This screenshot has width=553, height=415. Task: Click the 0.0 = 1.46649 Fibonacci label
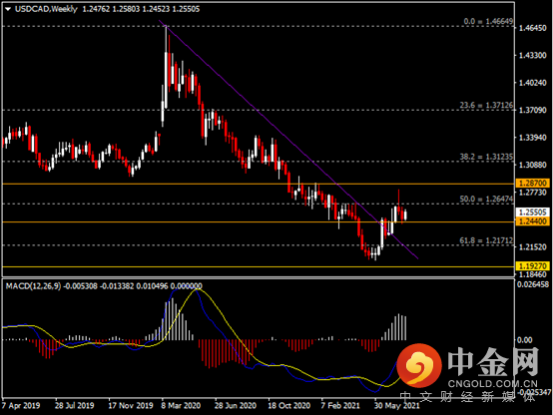tap(488, 22)
